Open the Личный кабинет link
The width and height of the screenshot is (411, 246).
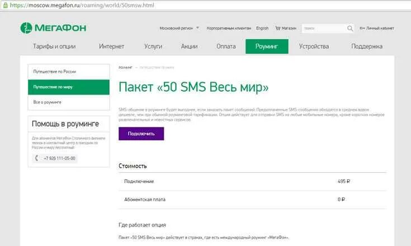click(x=380, y=28)
